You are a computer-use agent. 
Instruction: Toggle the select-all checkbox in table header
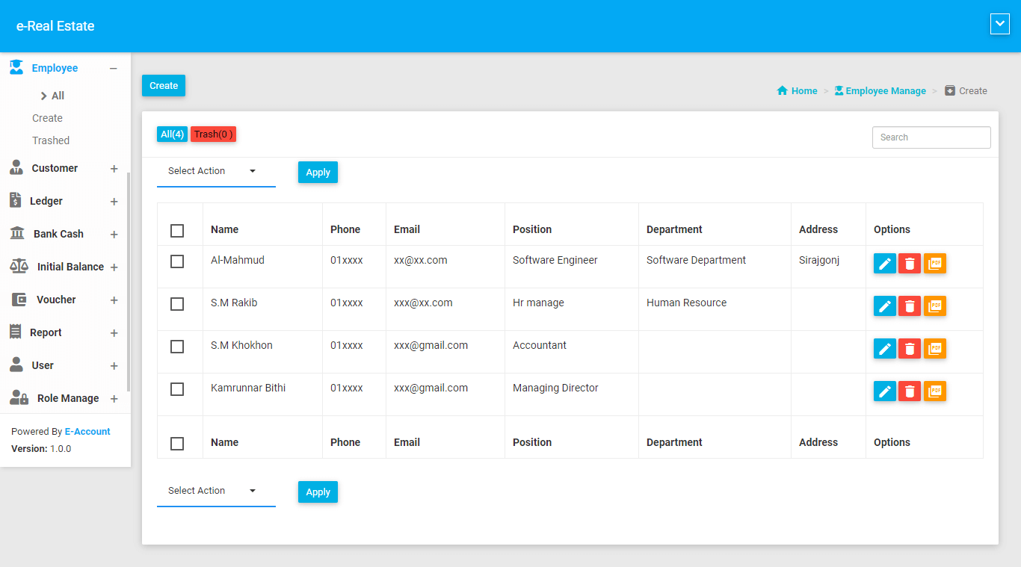(x=177, y=230)
